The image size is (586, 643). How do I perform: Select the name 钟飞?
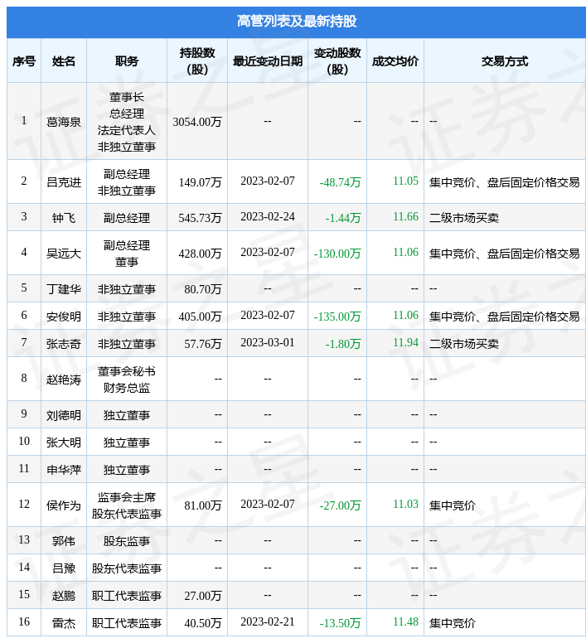tap(64, 218)
